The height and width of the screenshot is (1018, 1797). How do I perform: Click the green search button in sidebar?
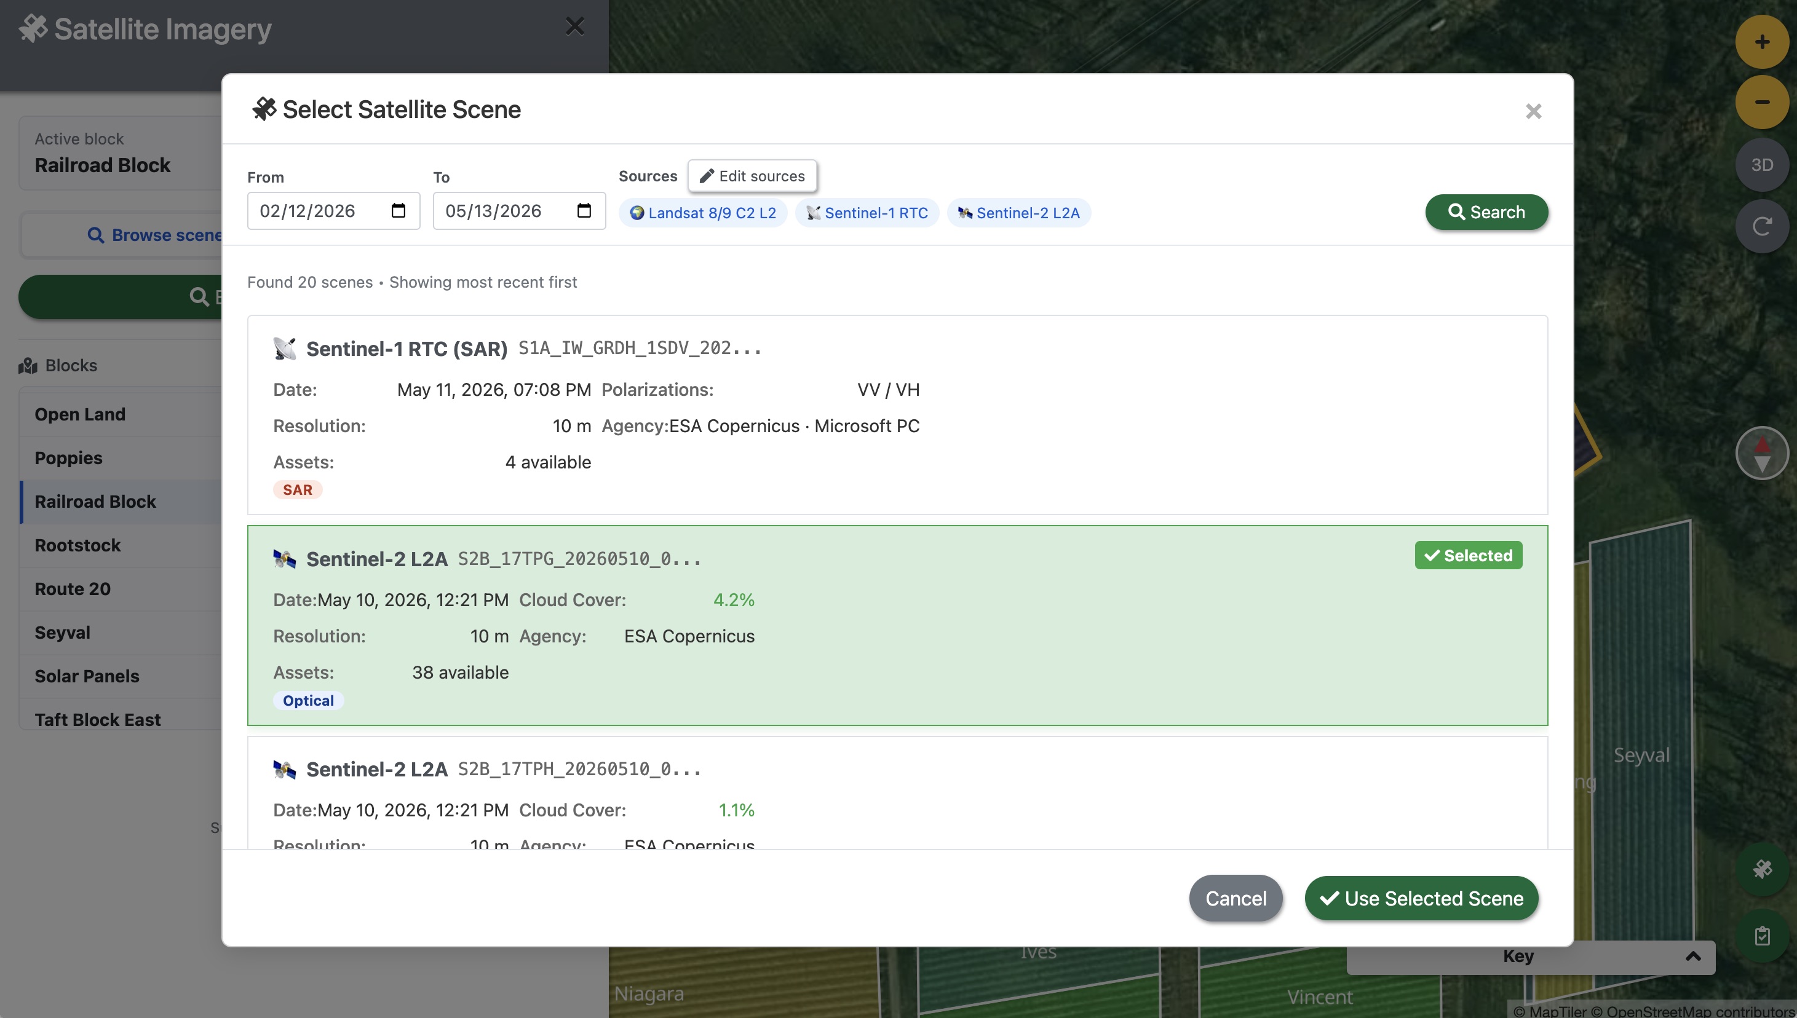121,297
